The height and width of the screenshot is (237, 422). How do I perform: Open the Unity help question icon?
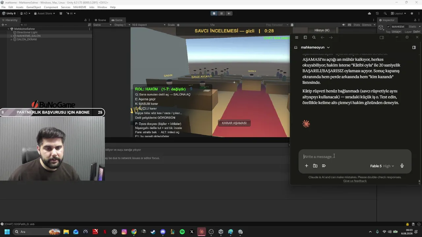pyautogui.click(x=412, y=13)
